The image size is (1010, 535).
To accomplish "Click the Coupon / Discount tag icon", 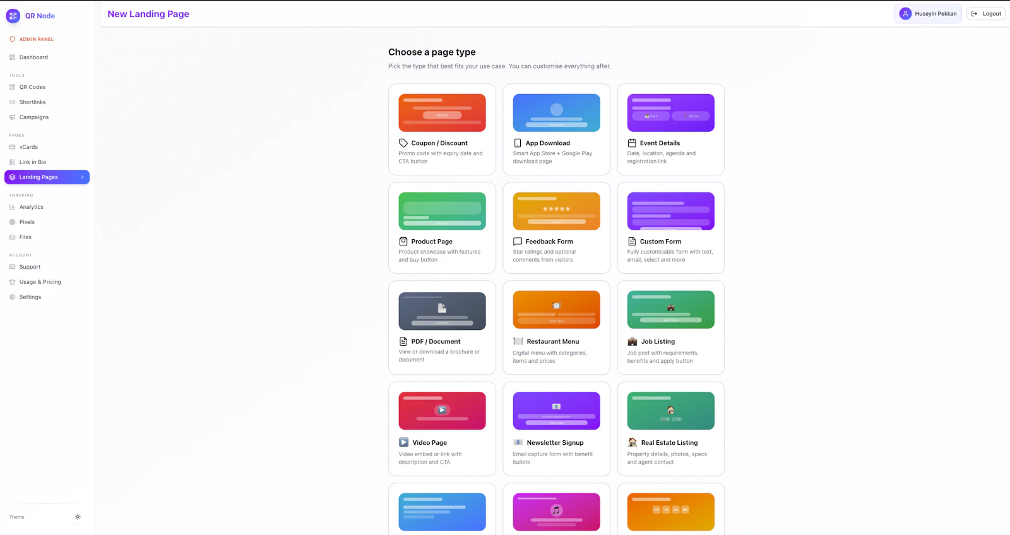I will tap(403, 143).
